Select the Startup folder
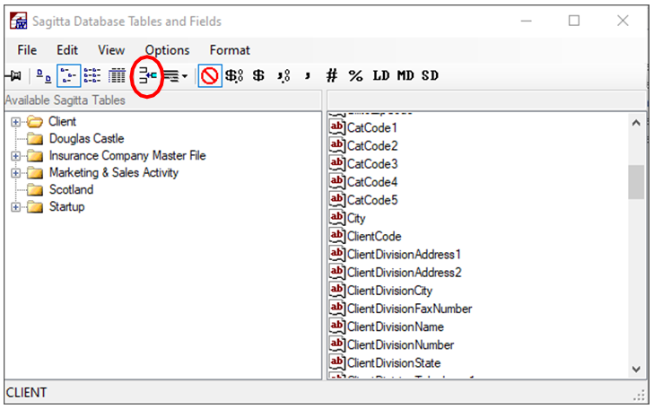The image size is (654, 409). (x=66, y=207)
